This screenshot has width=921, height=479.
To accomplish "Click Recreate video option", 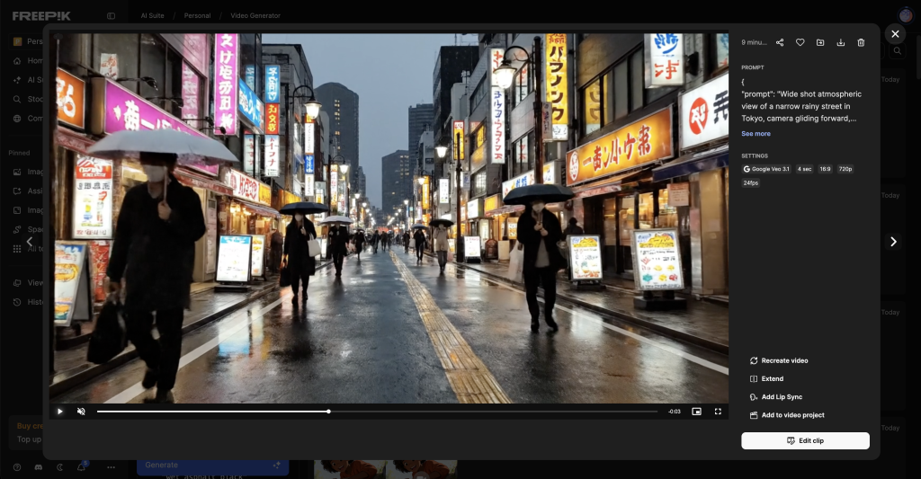I will (x=784, y=360).
